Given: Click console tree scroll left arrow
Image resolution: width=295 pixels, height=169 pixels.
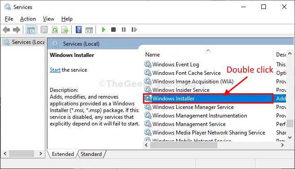Looking at the screenshot, I should click(5, 154).
